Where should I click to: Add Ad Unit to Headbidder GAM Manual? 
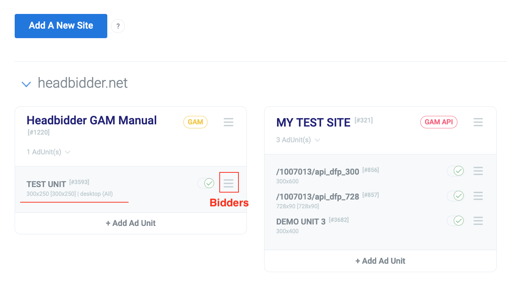pos(130,223)
